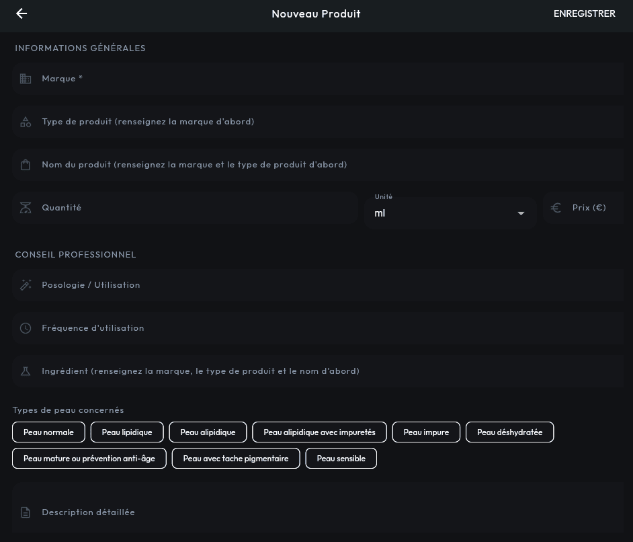Toggle Peau mature ou prévention anti-âge chip
633x542 pixels.
pyautogui.click(x=89, y=459)
